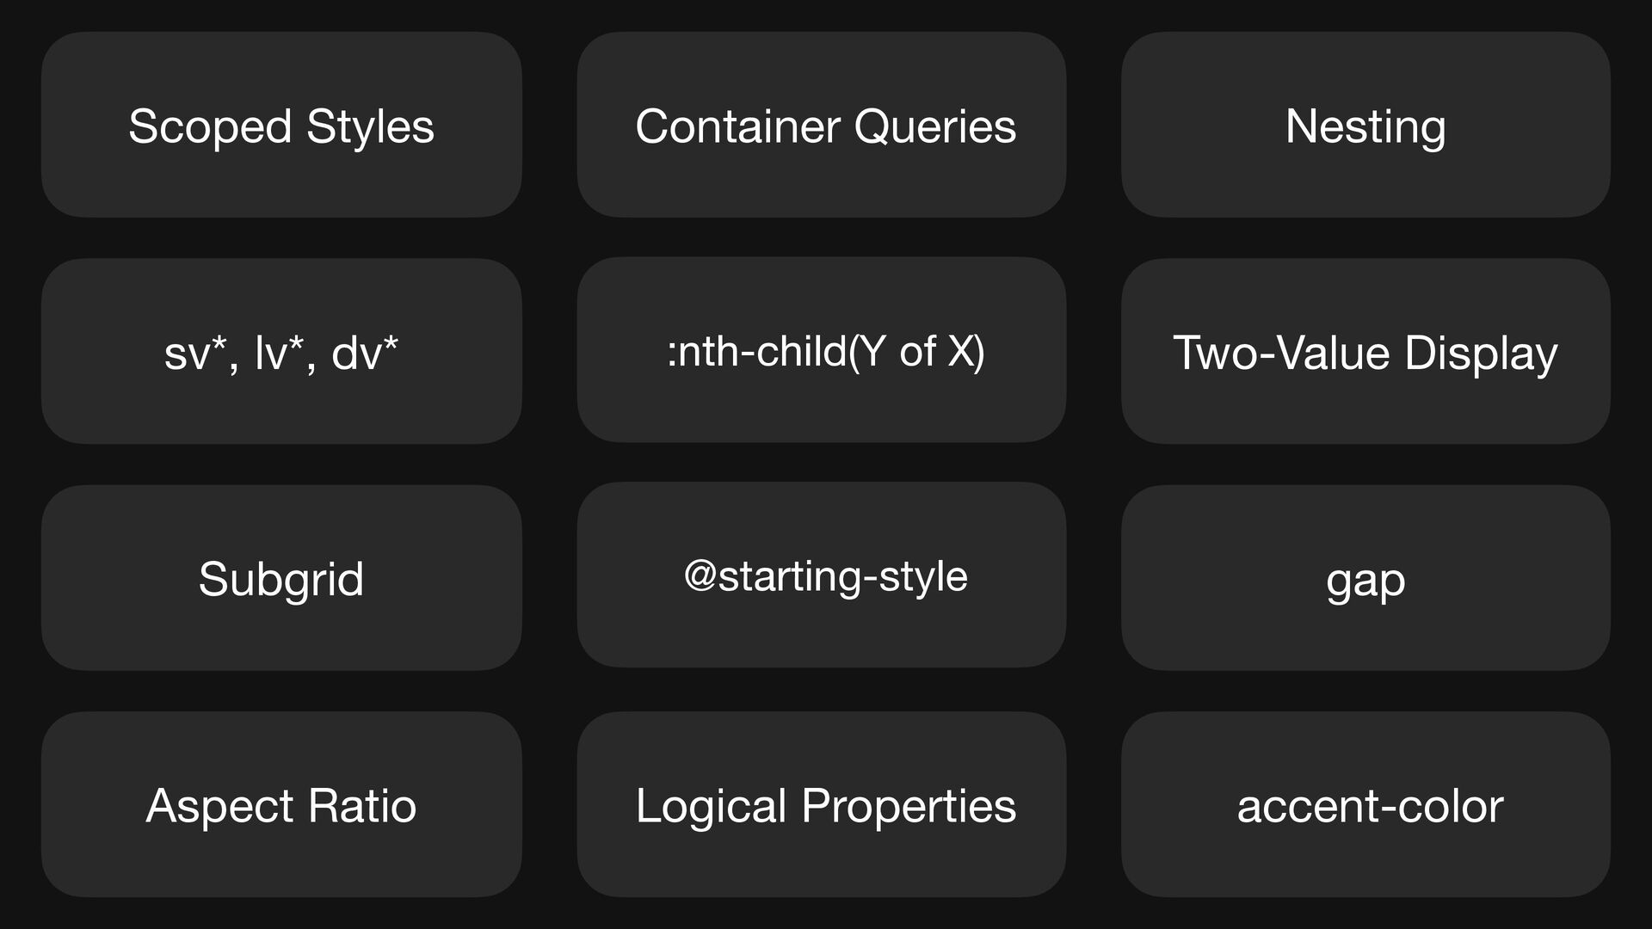This screenshot has height=929, width=1652.
Task: Select the gap card
Action: coord(1365,578)
